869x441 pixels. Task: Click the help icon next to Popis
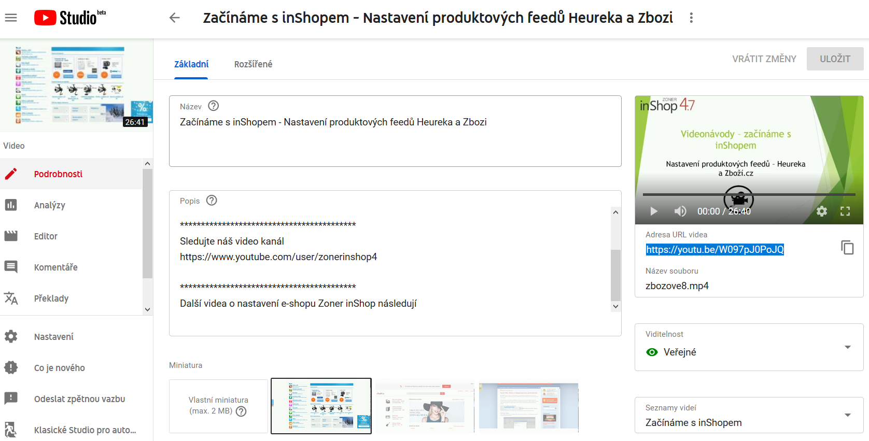pyautogui.click(x=212, y=201)
